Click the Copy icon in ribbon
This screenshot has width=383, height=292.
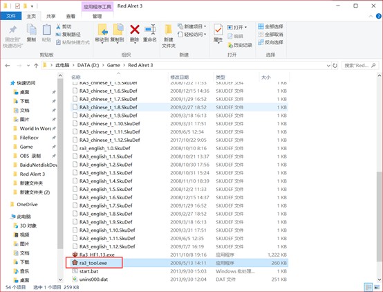[31, 30]
